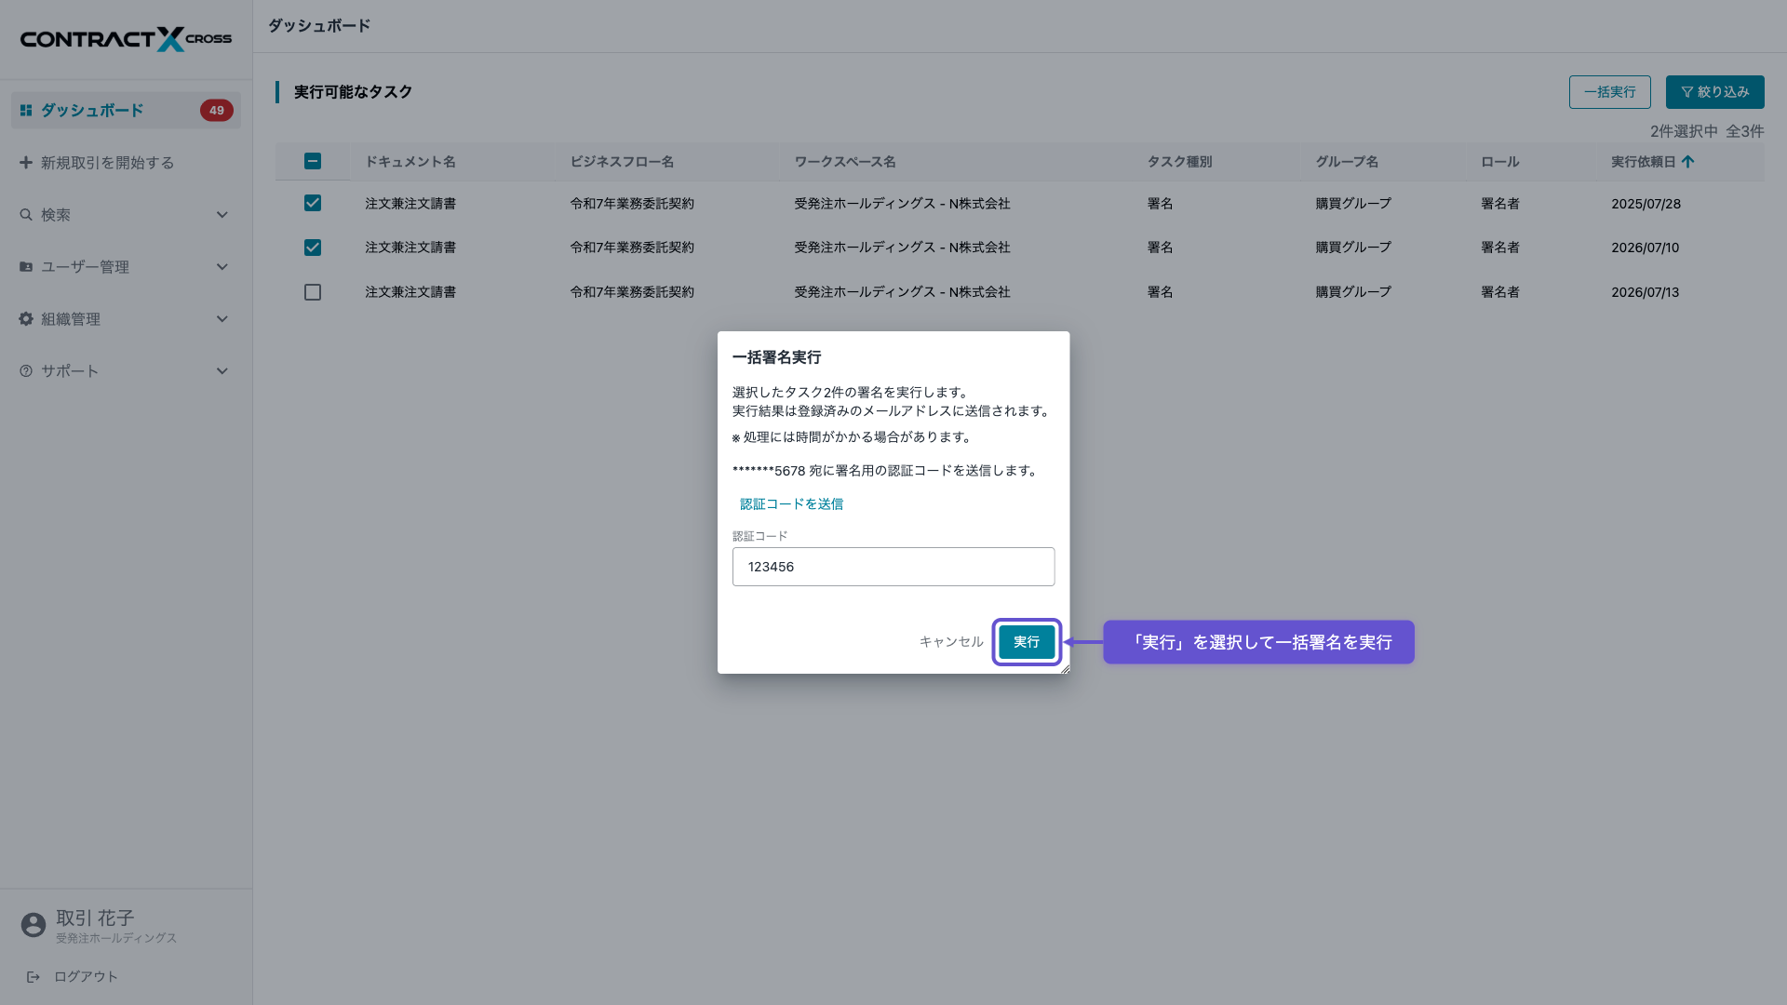The width and height of the screenshot is (1787, 1005).
Task: Click キャンセル in the dialog
Action: click(x=951, y=642)
